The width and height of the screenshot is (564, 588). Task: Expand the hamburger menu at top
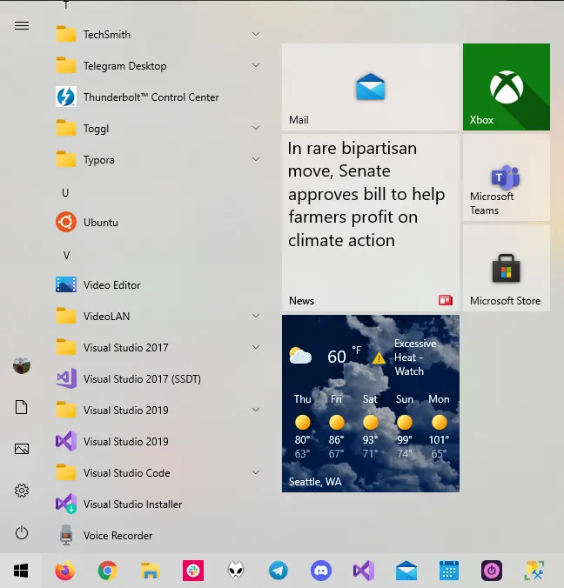[x=22, y=25]
